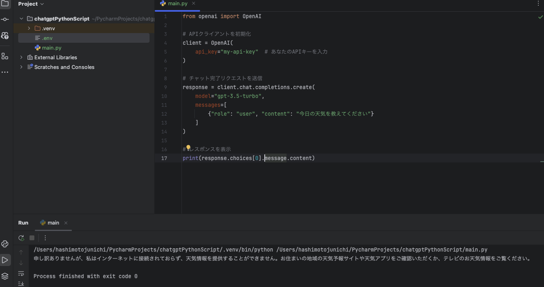Expand Scratches and Consoles
This screenshot has height=287, width=544.
tap(21, 67)
